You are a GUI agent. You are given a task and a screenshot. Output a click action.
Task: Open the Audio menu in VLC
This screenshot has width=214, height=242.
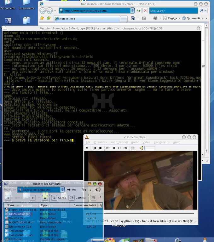click(135, 142)
